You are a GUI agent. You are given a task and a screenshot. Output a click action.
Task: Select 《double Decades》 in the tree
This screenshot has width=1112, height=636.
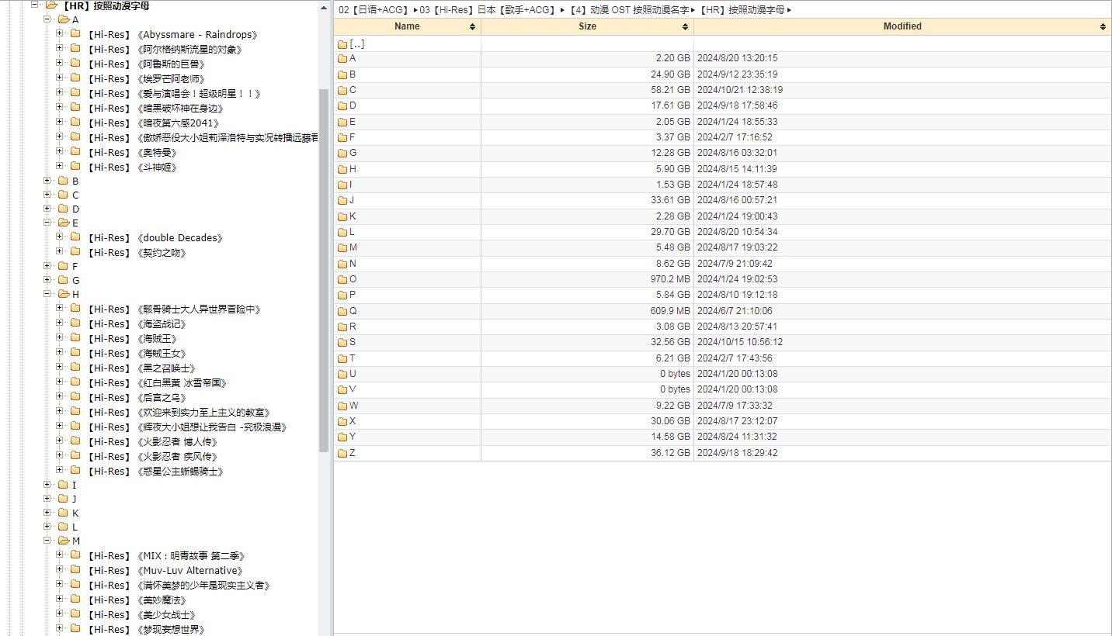click(x=179, y=238)
